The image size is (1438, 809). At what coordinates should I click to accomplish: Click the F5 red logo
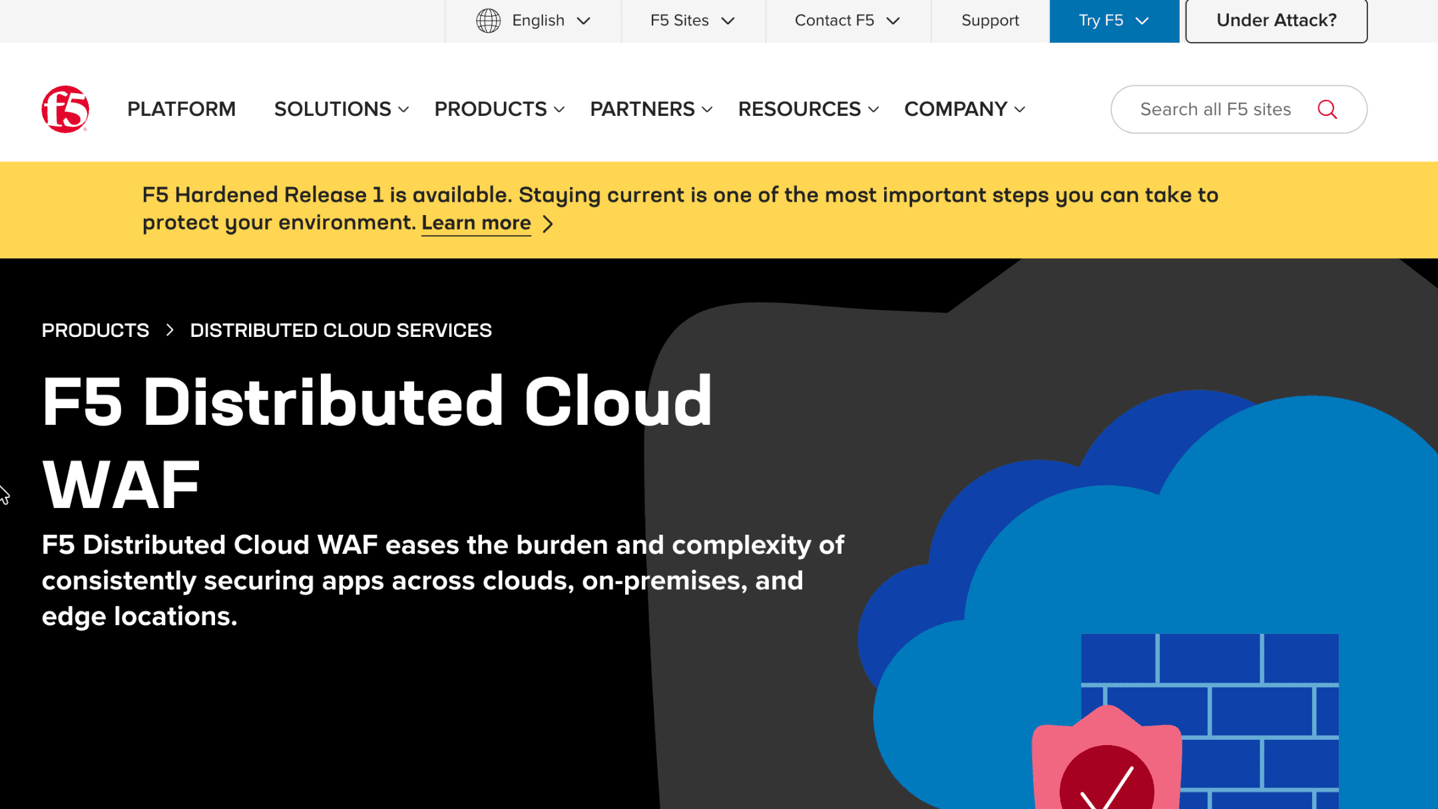click(x=65, y=109)
